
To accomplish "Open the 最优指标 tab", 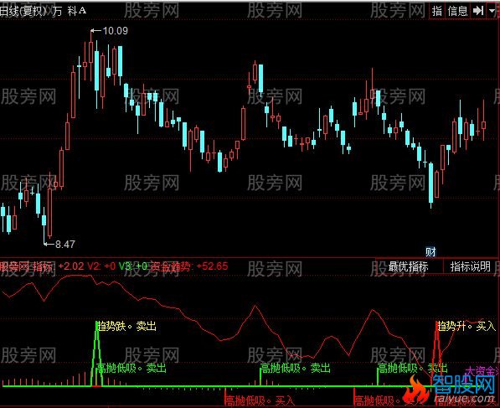I will point(408,266).
